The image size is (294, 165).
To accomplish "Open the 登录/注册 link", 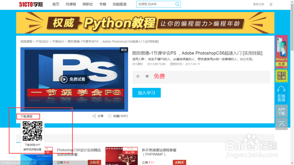I will click(x=258, y=4).
